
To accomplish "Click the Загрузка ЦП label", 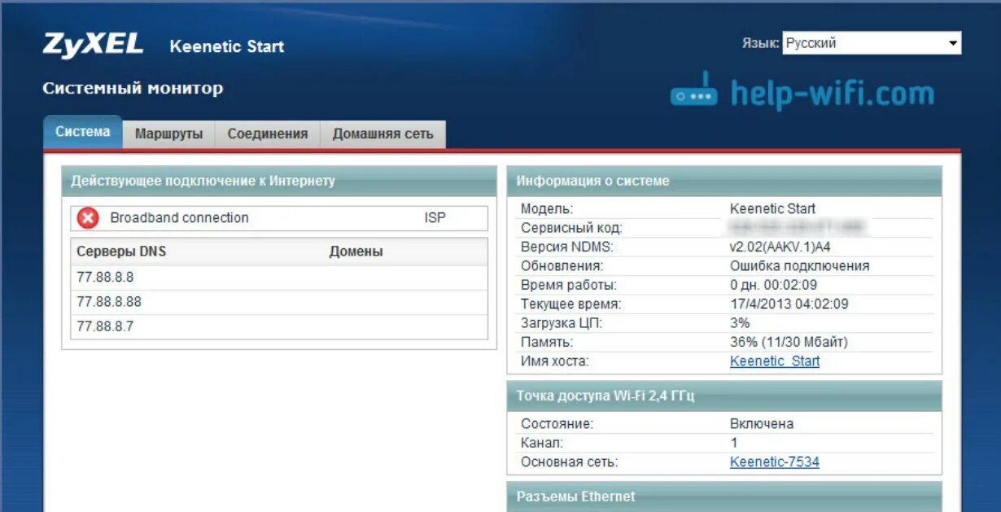I will (562, 323).
